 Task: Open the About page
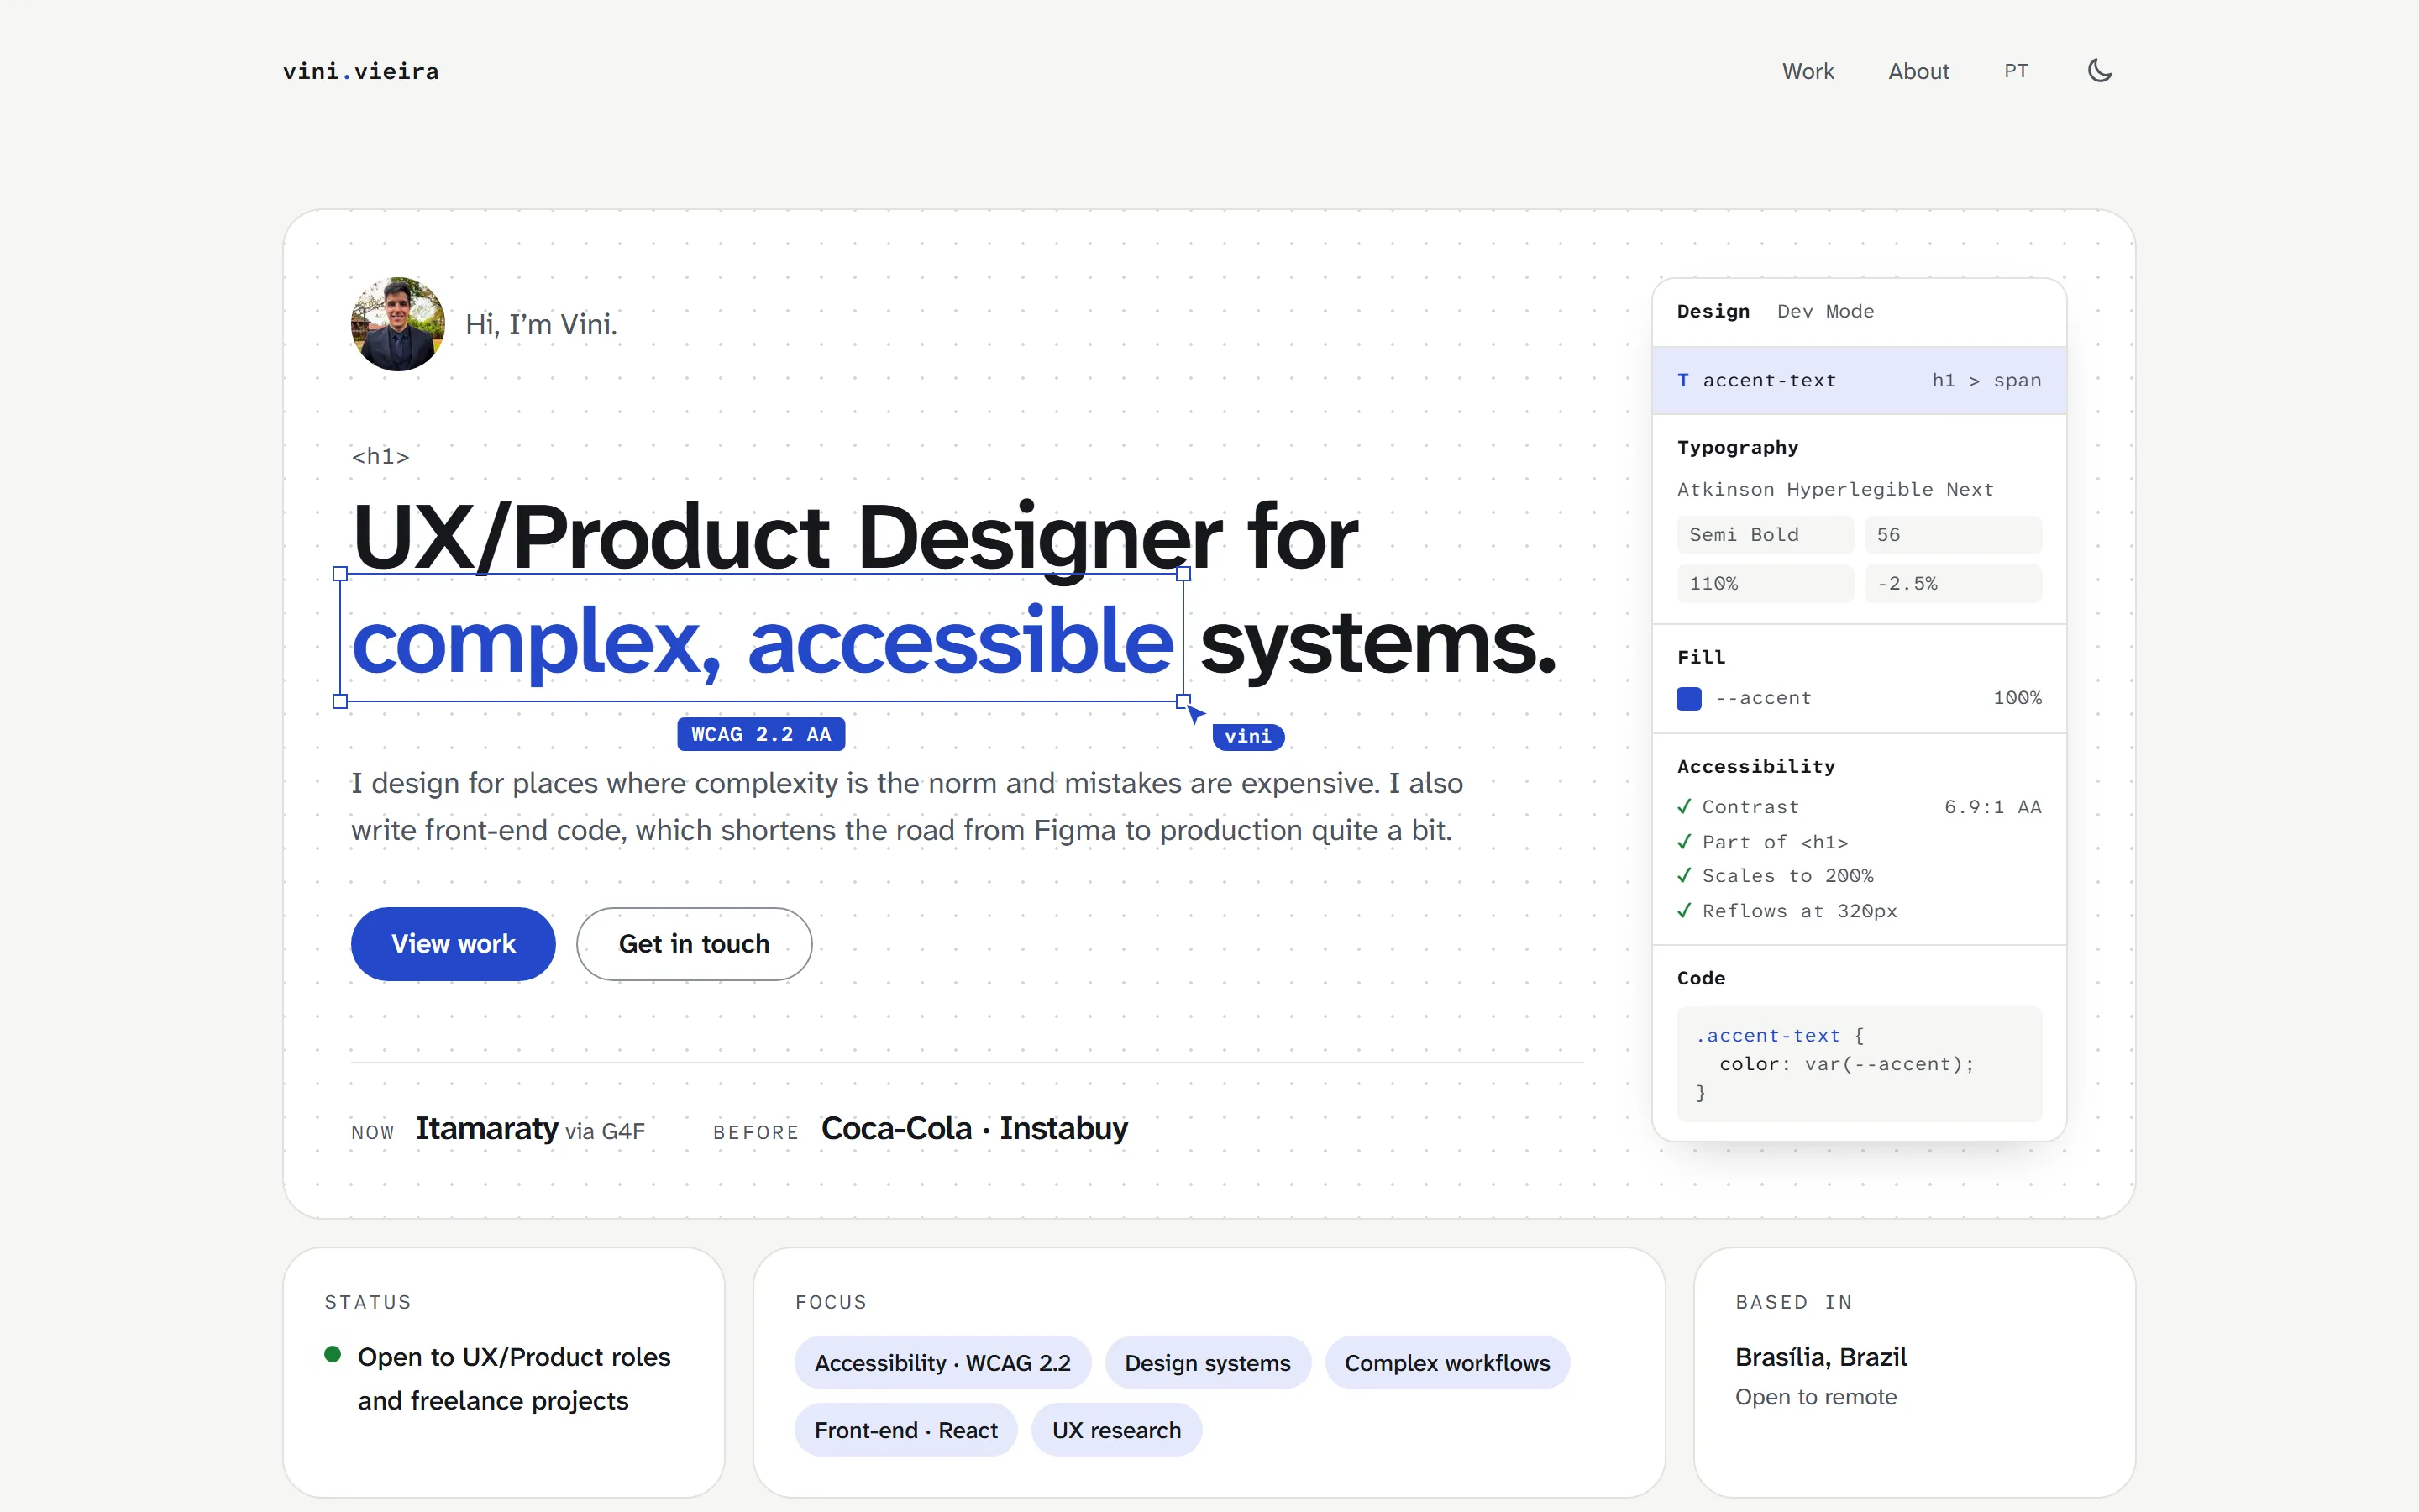(1918, 71)
